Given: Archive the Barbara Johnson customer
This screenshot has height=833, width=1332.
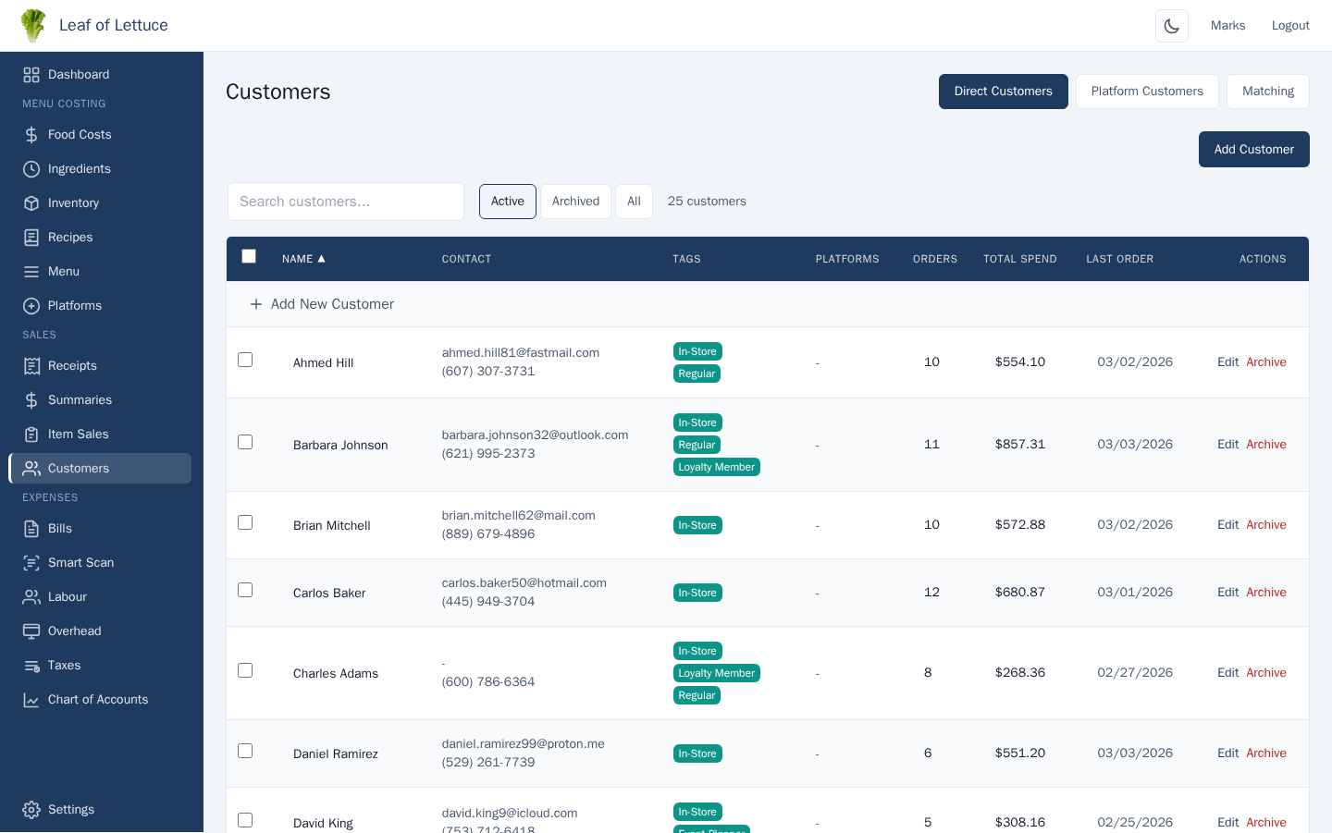Looking at the screenshot, I should (1265, 445).
